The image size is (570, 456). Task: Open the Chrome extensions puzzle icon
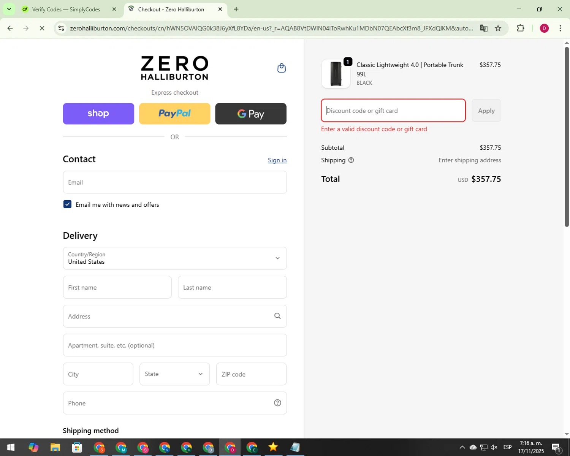point(521,28)
